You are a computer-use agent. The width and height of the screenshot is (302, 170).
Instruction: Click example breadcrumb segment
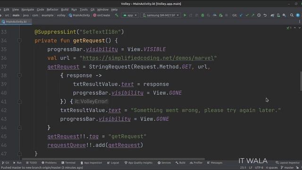(x=47, y=15)
